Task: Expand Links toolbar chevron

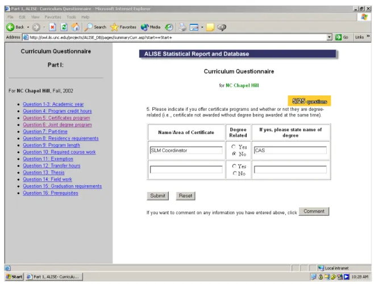Action: pos(368,36)
